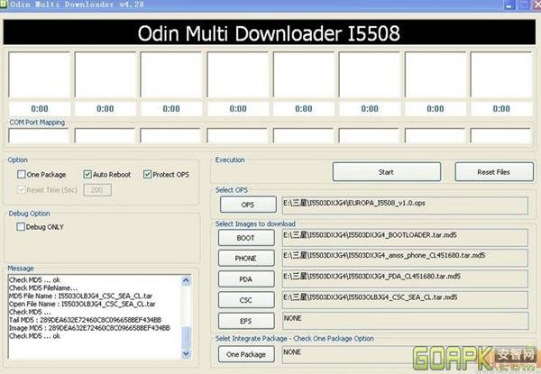Click the PDA_CL451680.tar.md5 path field
The height and width of the screenshot is (374, 541).
click(x=405, y=278)
